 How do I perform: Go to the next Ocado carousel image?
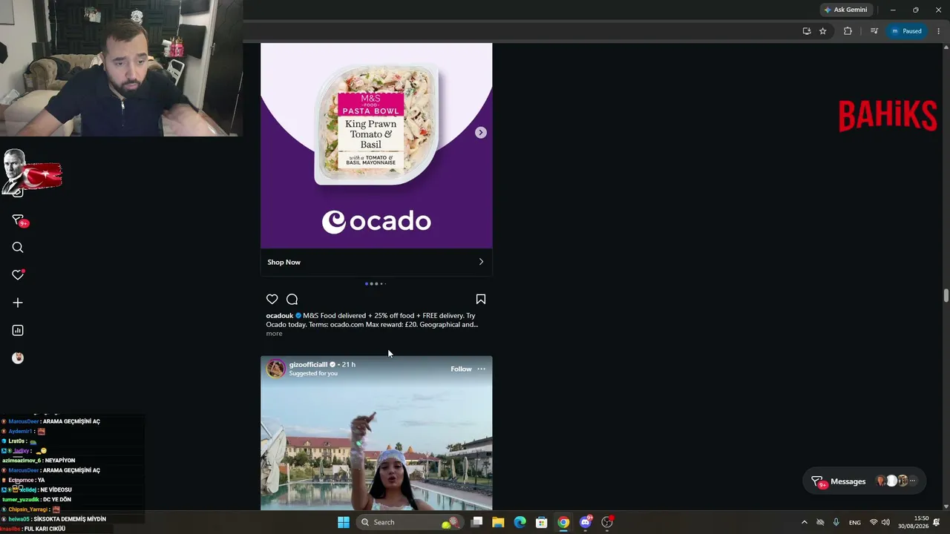[x=481, y=133]
